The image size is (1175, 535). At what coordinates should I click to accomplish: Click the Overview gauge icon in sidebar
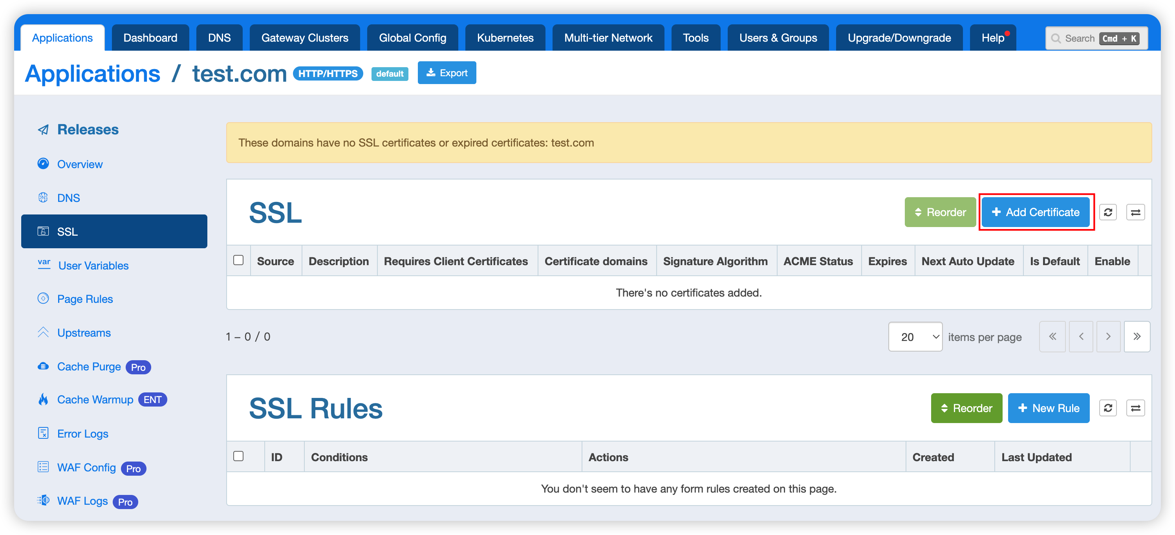[x=43, y=164]
